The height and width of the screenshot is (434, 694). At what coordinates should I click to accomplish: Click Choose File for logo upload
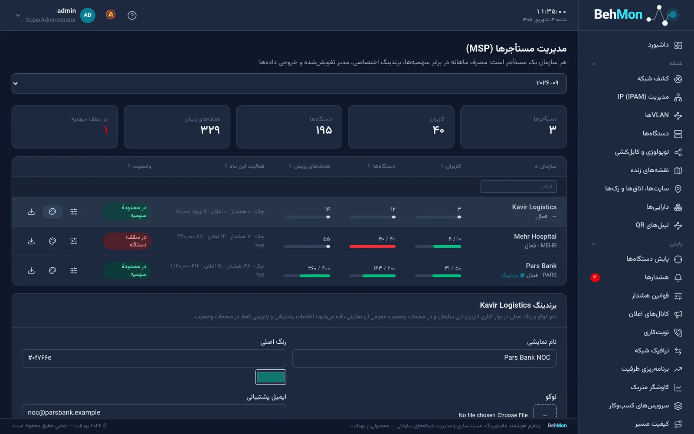[513, 415]
